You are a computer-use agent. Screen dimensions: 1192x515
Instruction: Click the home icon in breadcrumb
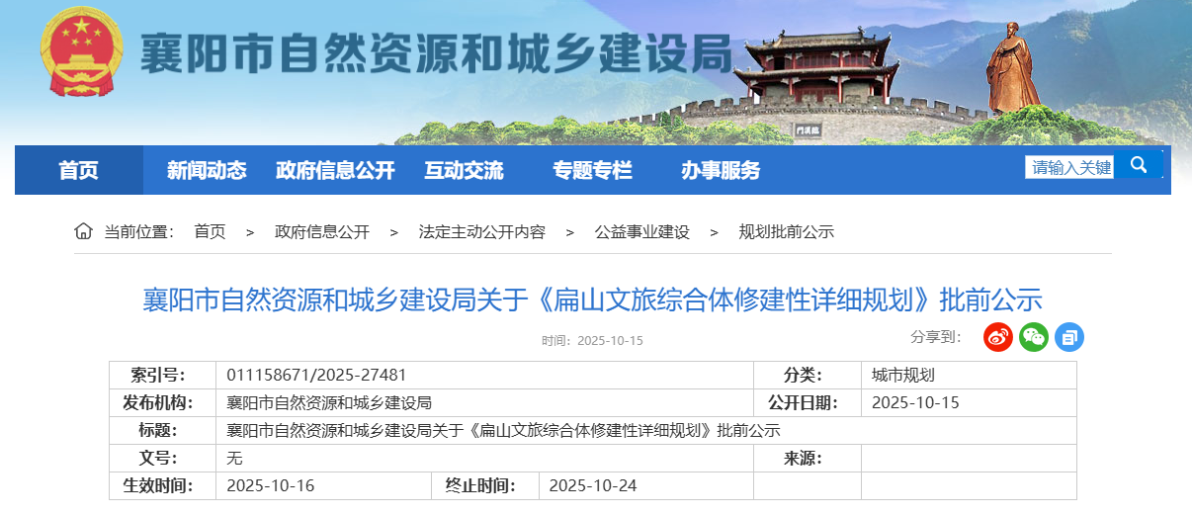pyautogui.click(x=83, y=231)
